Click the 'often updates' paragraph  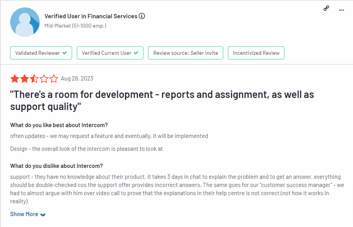coord(109,136)
